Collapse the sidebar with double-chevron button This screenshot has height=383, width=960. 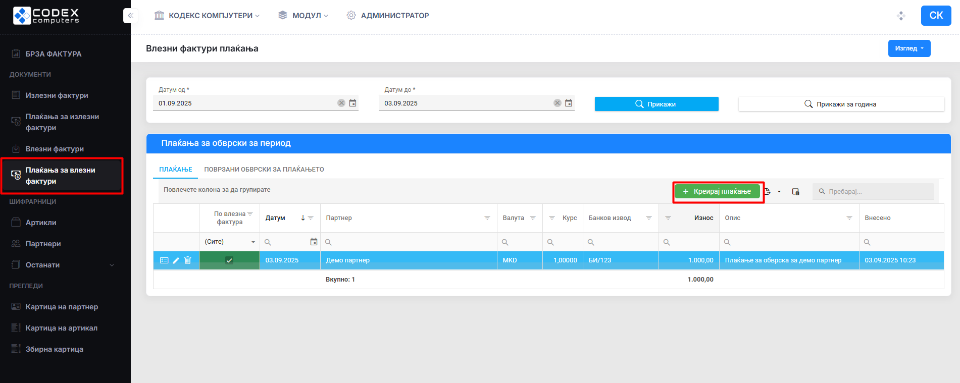click(x=130, y=16)
